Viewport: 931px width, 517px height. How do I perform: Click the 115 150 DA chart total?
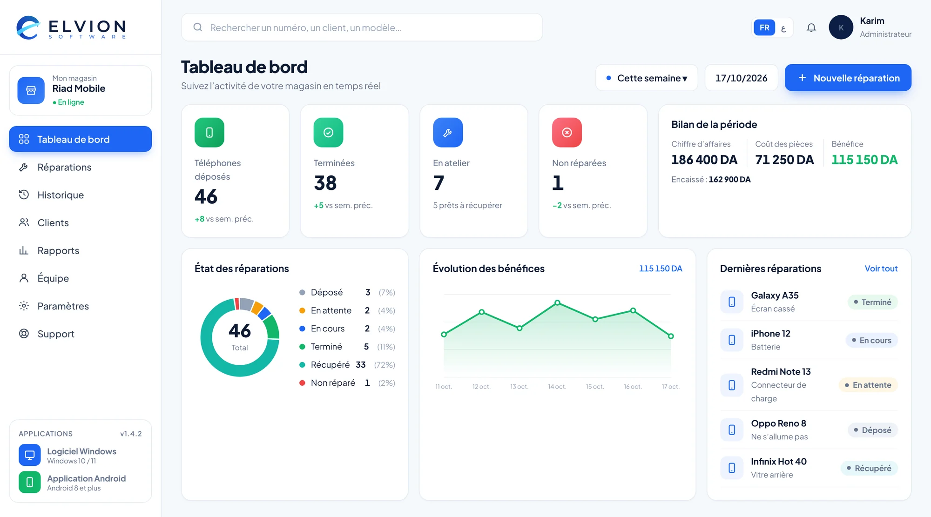click(660, 269)
